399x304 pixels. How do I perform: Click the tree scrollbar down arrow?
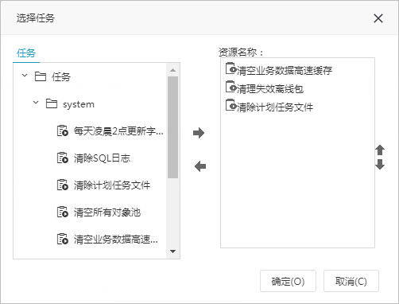click(173, 251)
